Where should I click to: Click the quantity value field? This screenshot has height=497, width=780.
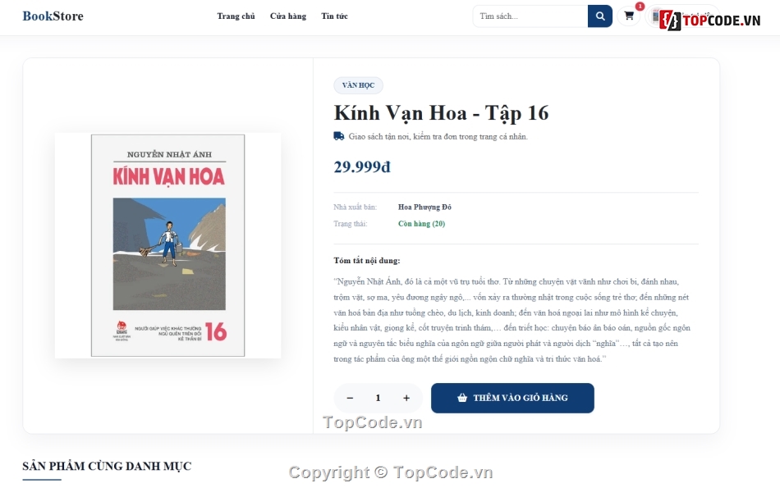[378, 398]
